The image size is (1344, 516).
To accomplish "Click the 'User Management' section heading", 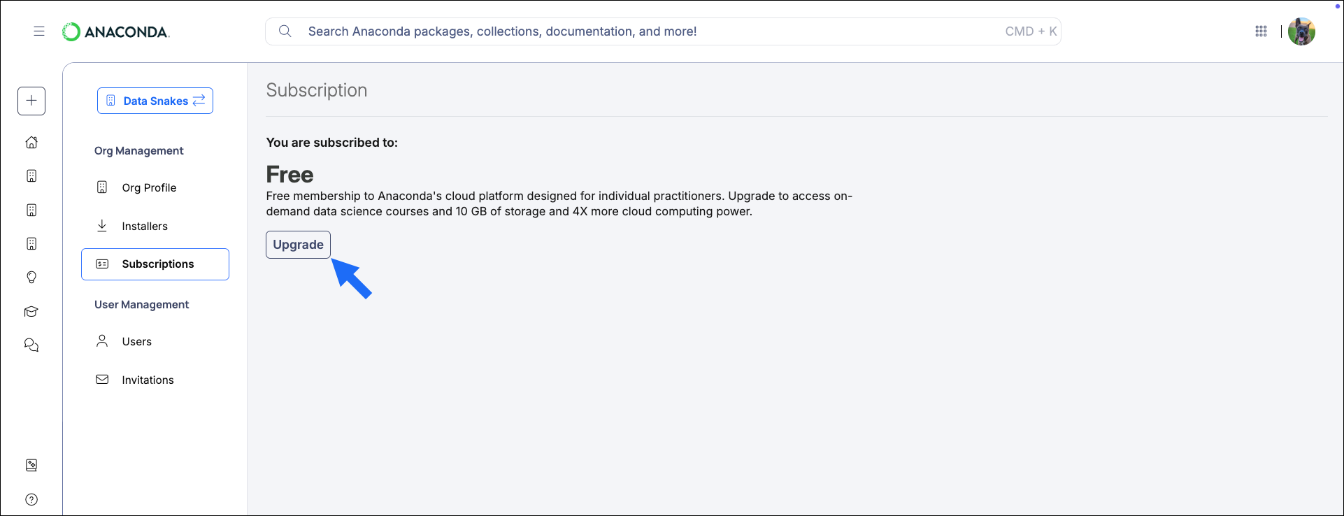I will click(141, 304).
